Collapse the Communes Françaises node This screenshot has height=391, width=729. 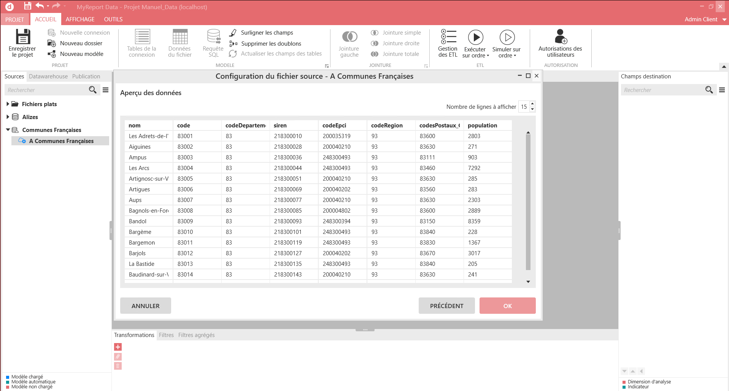pos(8,130)
